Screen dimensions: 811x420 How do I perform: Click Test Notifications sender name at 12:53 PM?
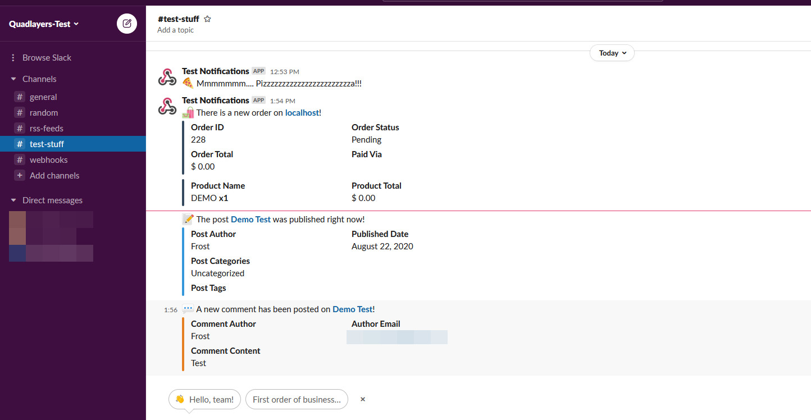coord(216,71)
